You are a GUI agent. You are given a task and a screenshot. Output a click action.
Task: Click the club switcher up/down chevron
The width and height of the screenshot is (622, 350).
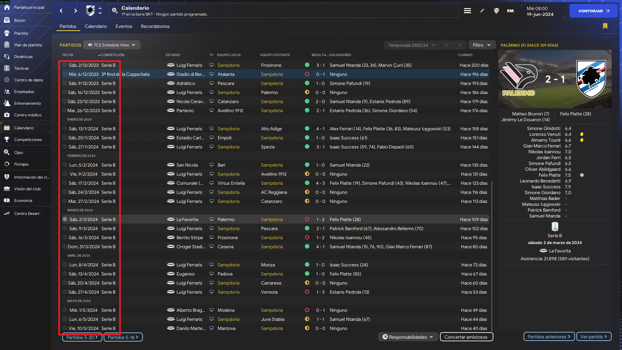[x=100, y=11]
